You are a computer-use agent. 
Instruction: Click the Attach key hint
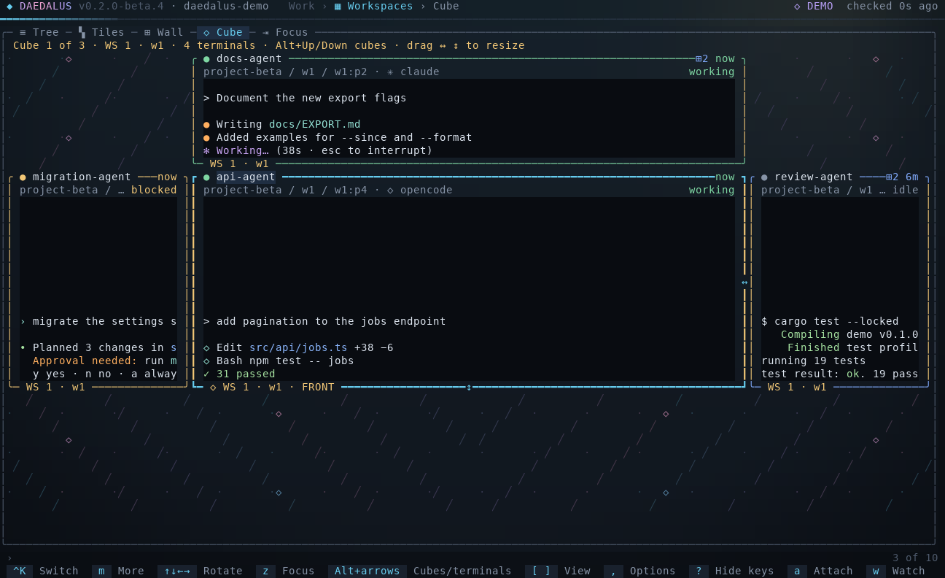point(820,571)
